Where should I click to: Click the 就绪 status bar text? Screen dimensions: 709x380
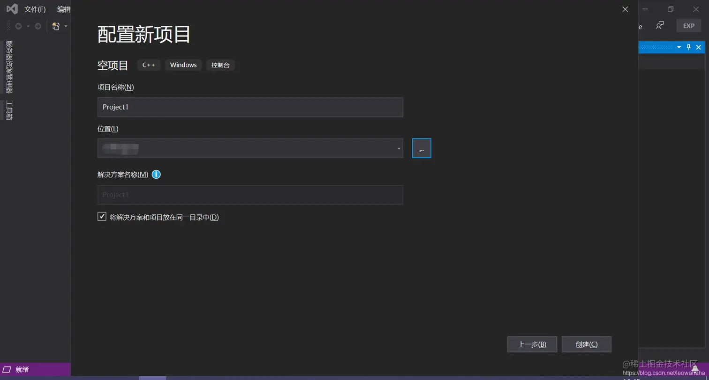[22, 369]
